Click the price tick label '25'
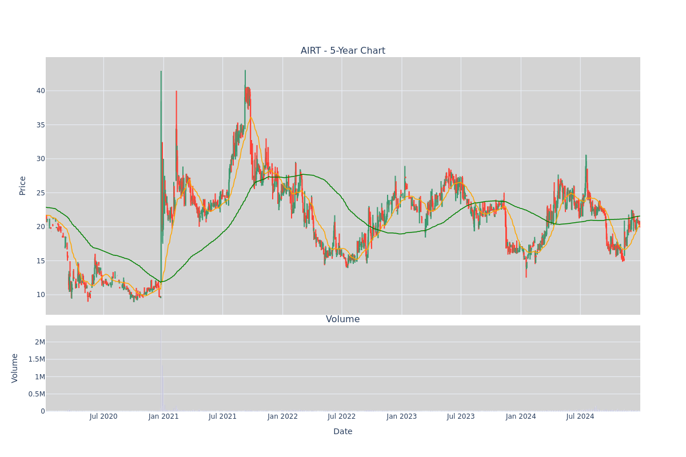Screen dimensions: 686x457 [41, 193]
